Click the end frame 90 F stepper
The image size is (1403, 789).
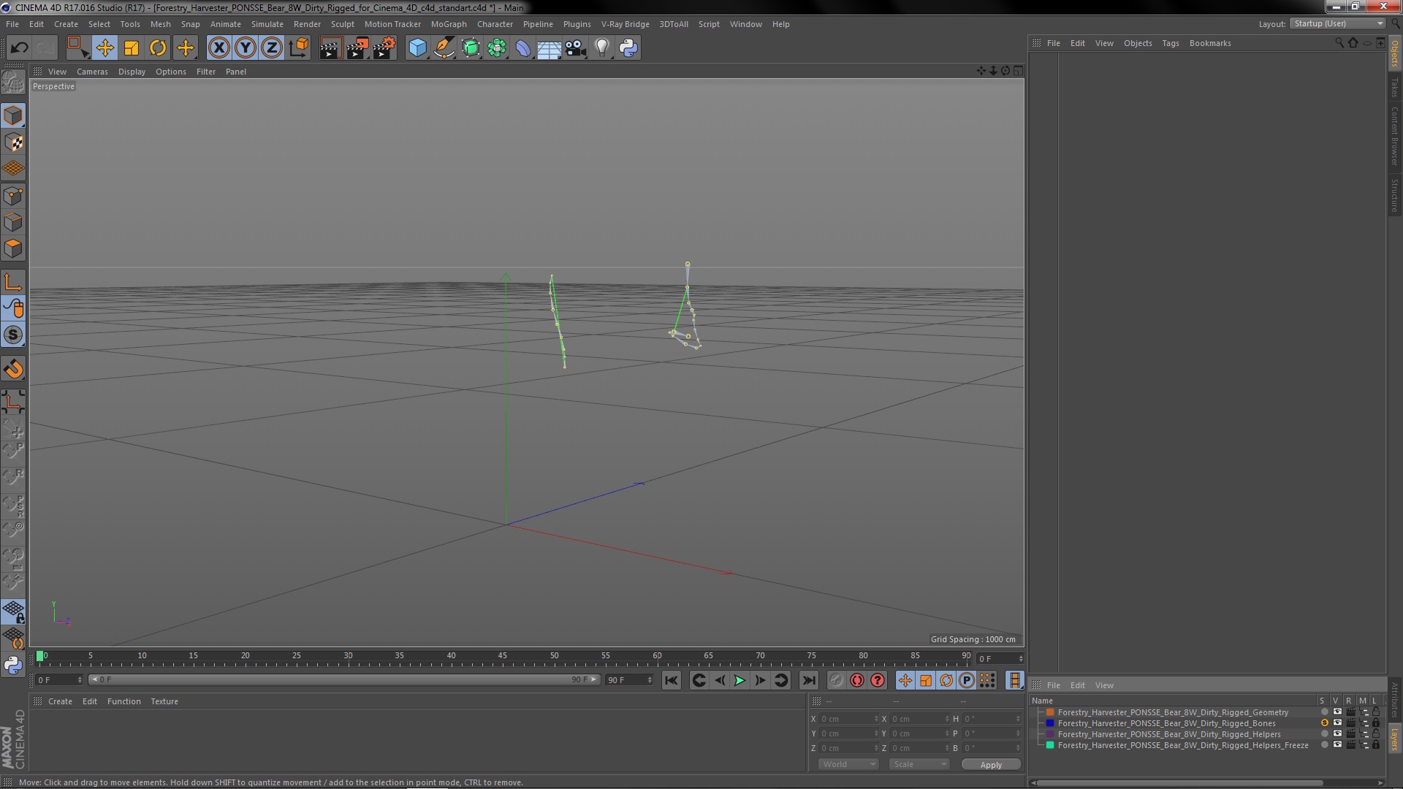click(x=650, y=680)
